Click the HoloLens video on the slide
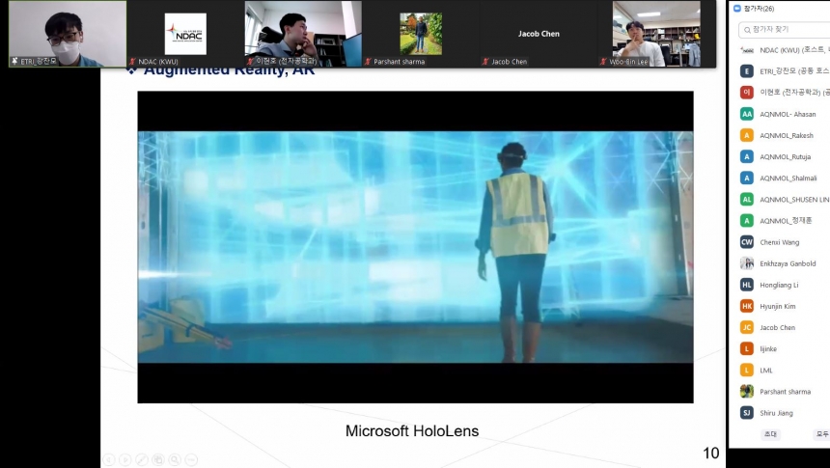Screen dimensions: 830x468 click(416, 247)
